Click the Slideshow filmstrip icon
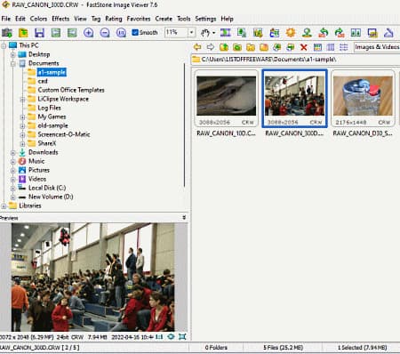The width and height of the screenshot is (400, 354). [x=225, y=32]
